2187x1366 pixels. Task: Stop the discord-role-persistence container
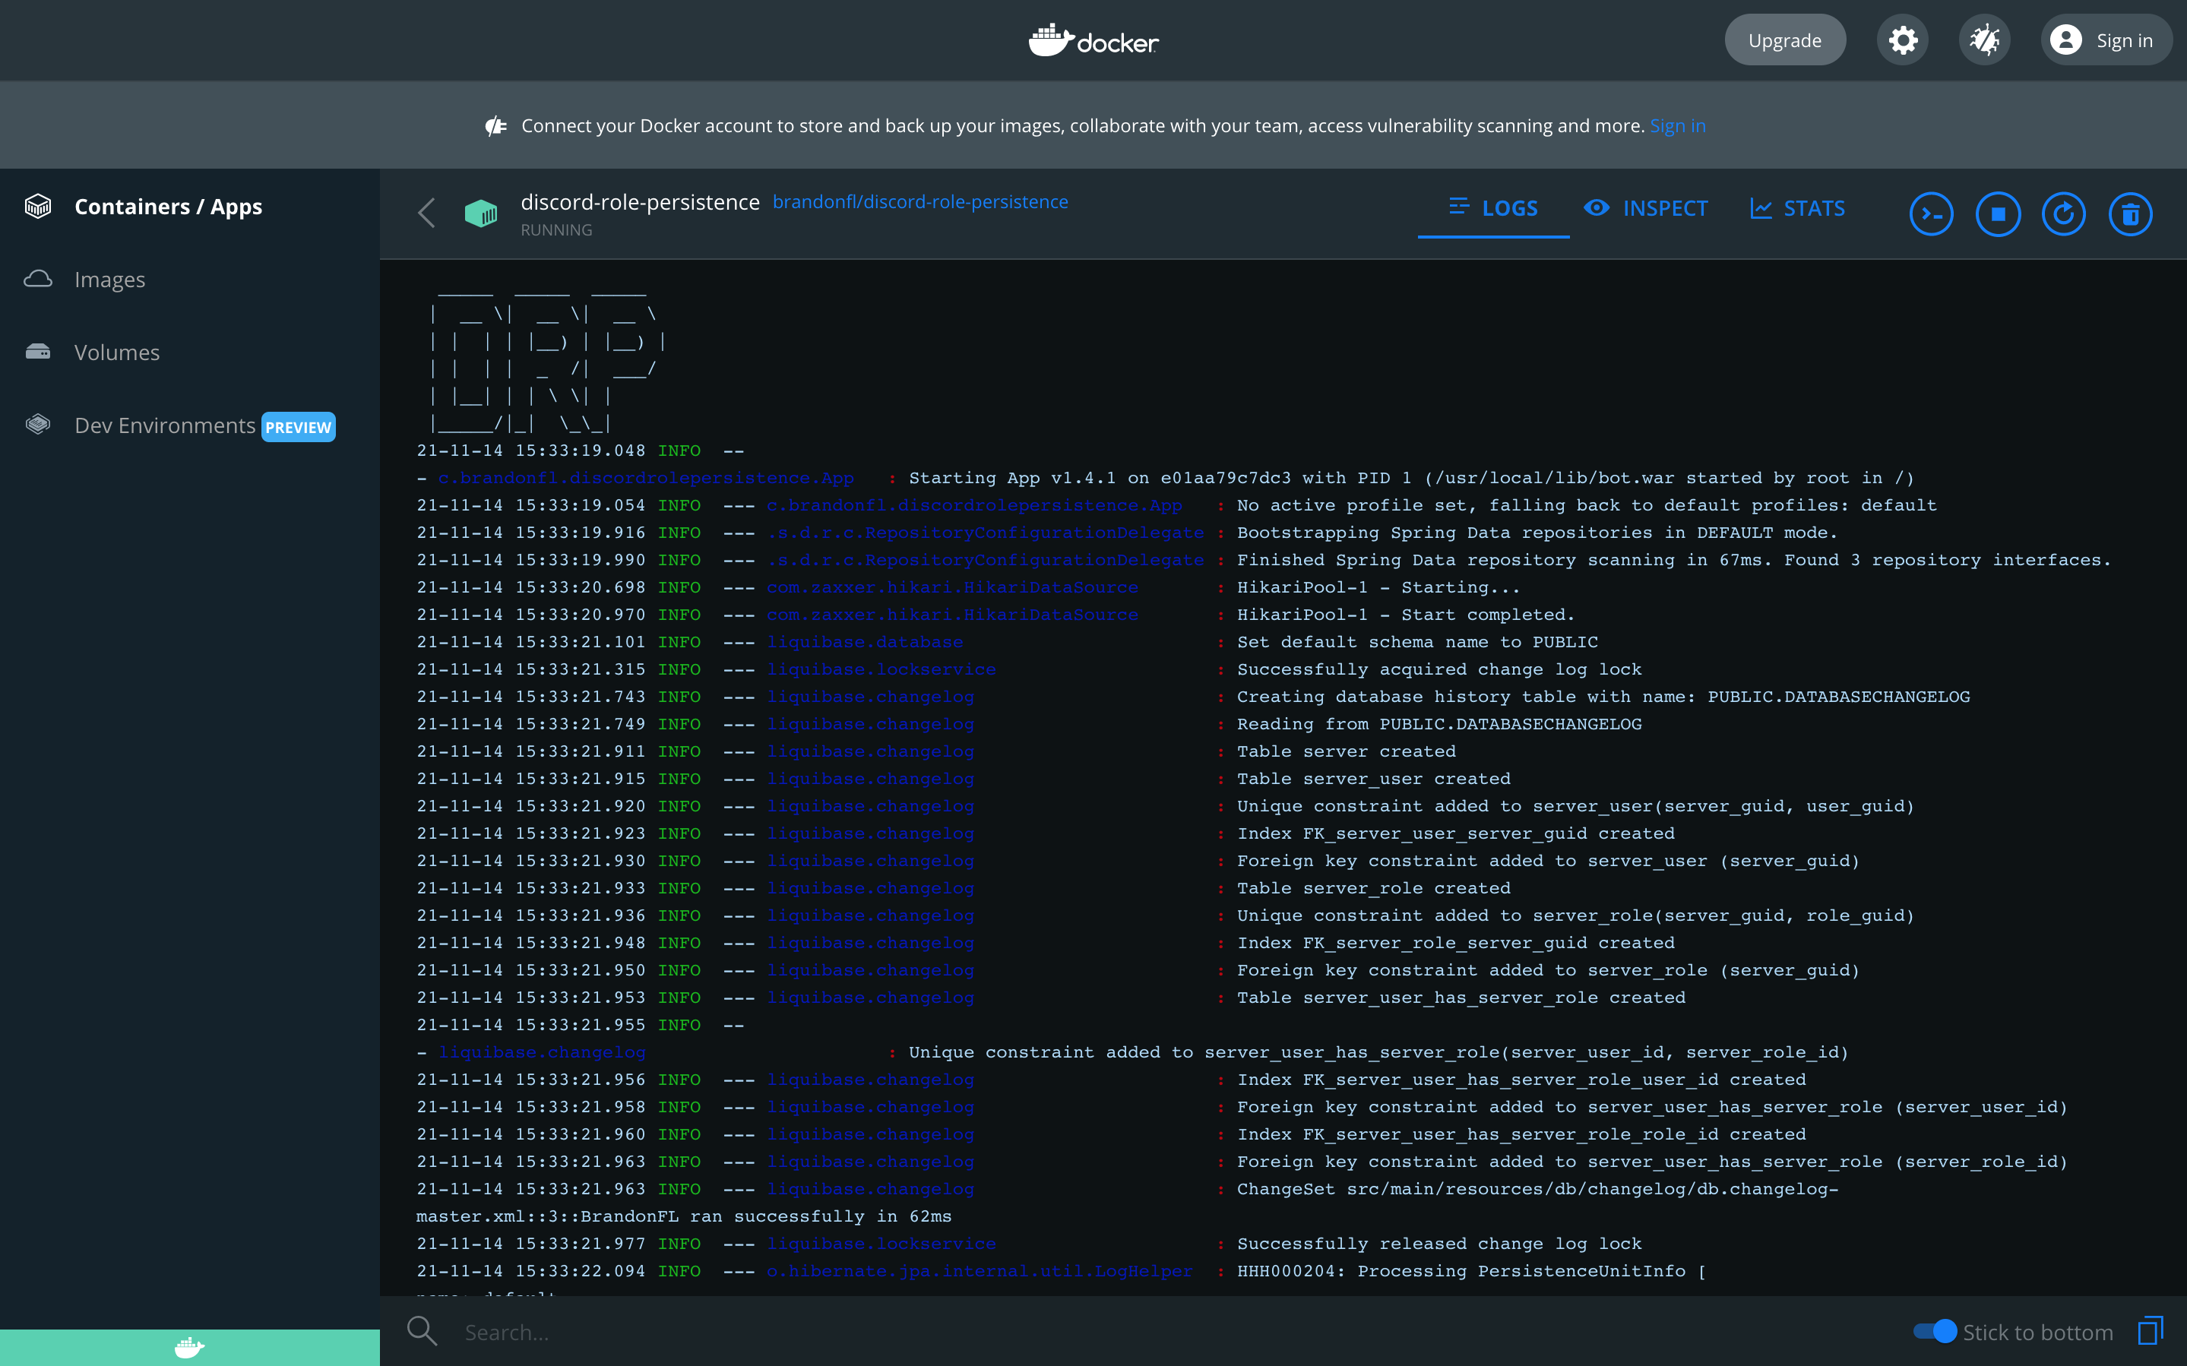coord(1997,213)
